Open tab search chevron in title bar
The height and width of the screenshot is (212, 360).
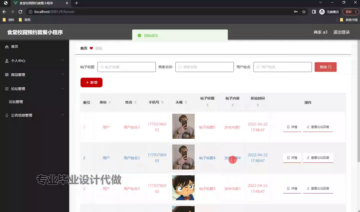(x=321, y=2)
